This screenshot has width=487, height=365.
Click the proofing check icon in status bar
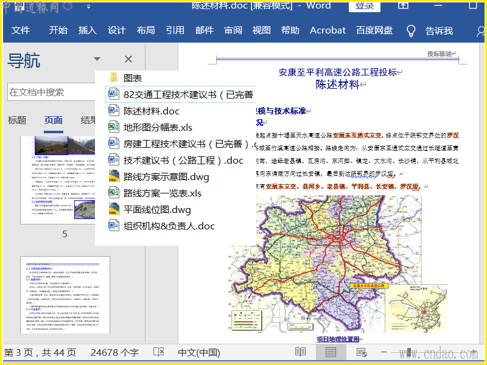(158, 352)
